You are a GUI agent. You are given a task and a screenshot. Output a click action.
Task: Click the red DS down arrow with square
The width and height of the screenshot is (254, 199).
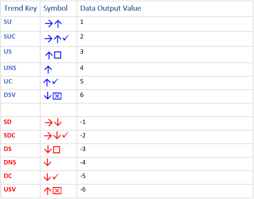[52, 149]
